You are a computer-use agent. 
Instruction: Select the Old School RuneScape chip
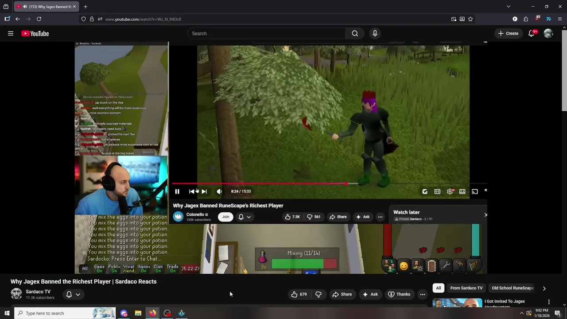513,288
